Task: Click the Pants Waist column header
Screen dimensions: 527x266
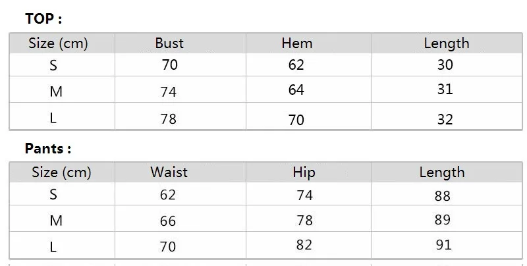Action: point(169,173)
